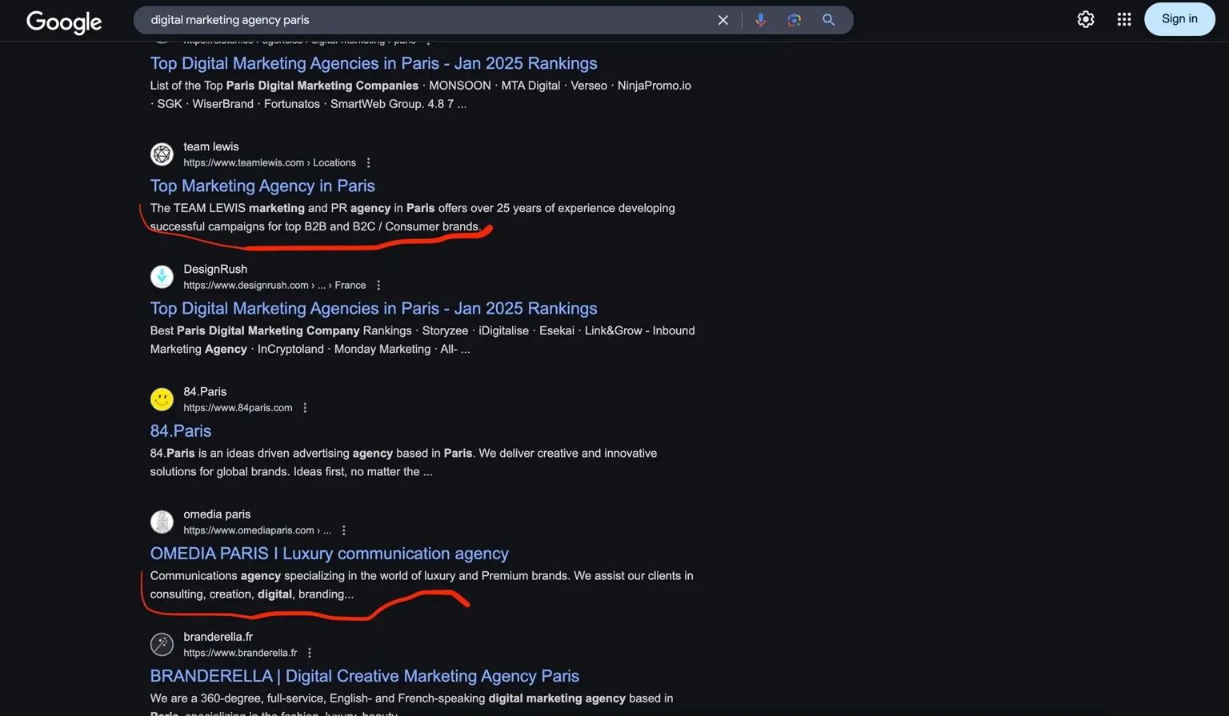The height and width of the screenshot is (716, 1229).
Task: Open Top Marketing Agency in Paris link
Action: 262,186
